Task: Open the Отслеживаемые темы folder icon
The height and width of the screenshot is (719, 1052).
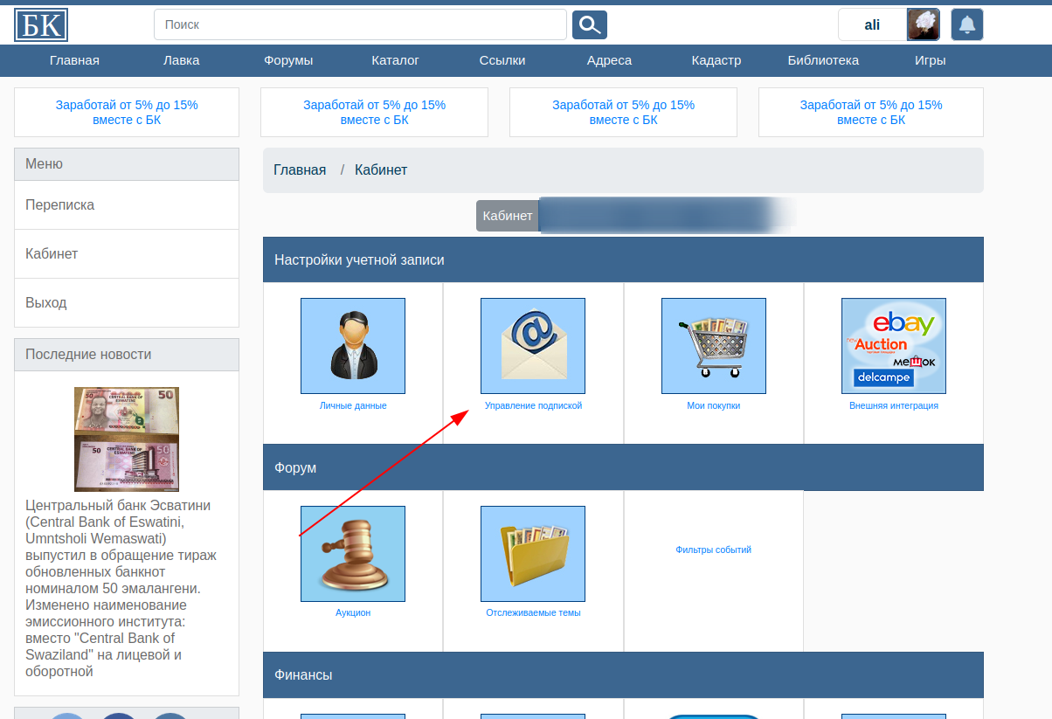Action: coord(532,554)
